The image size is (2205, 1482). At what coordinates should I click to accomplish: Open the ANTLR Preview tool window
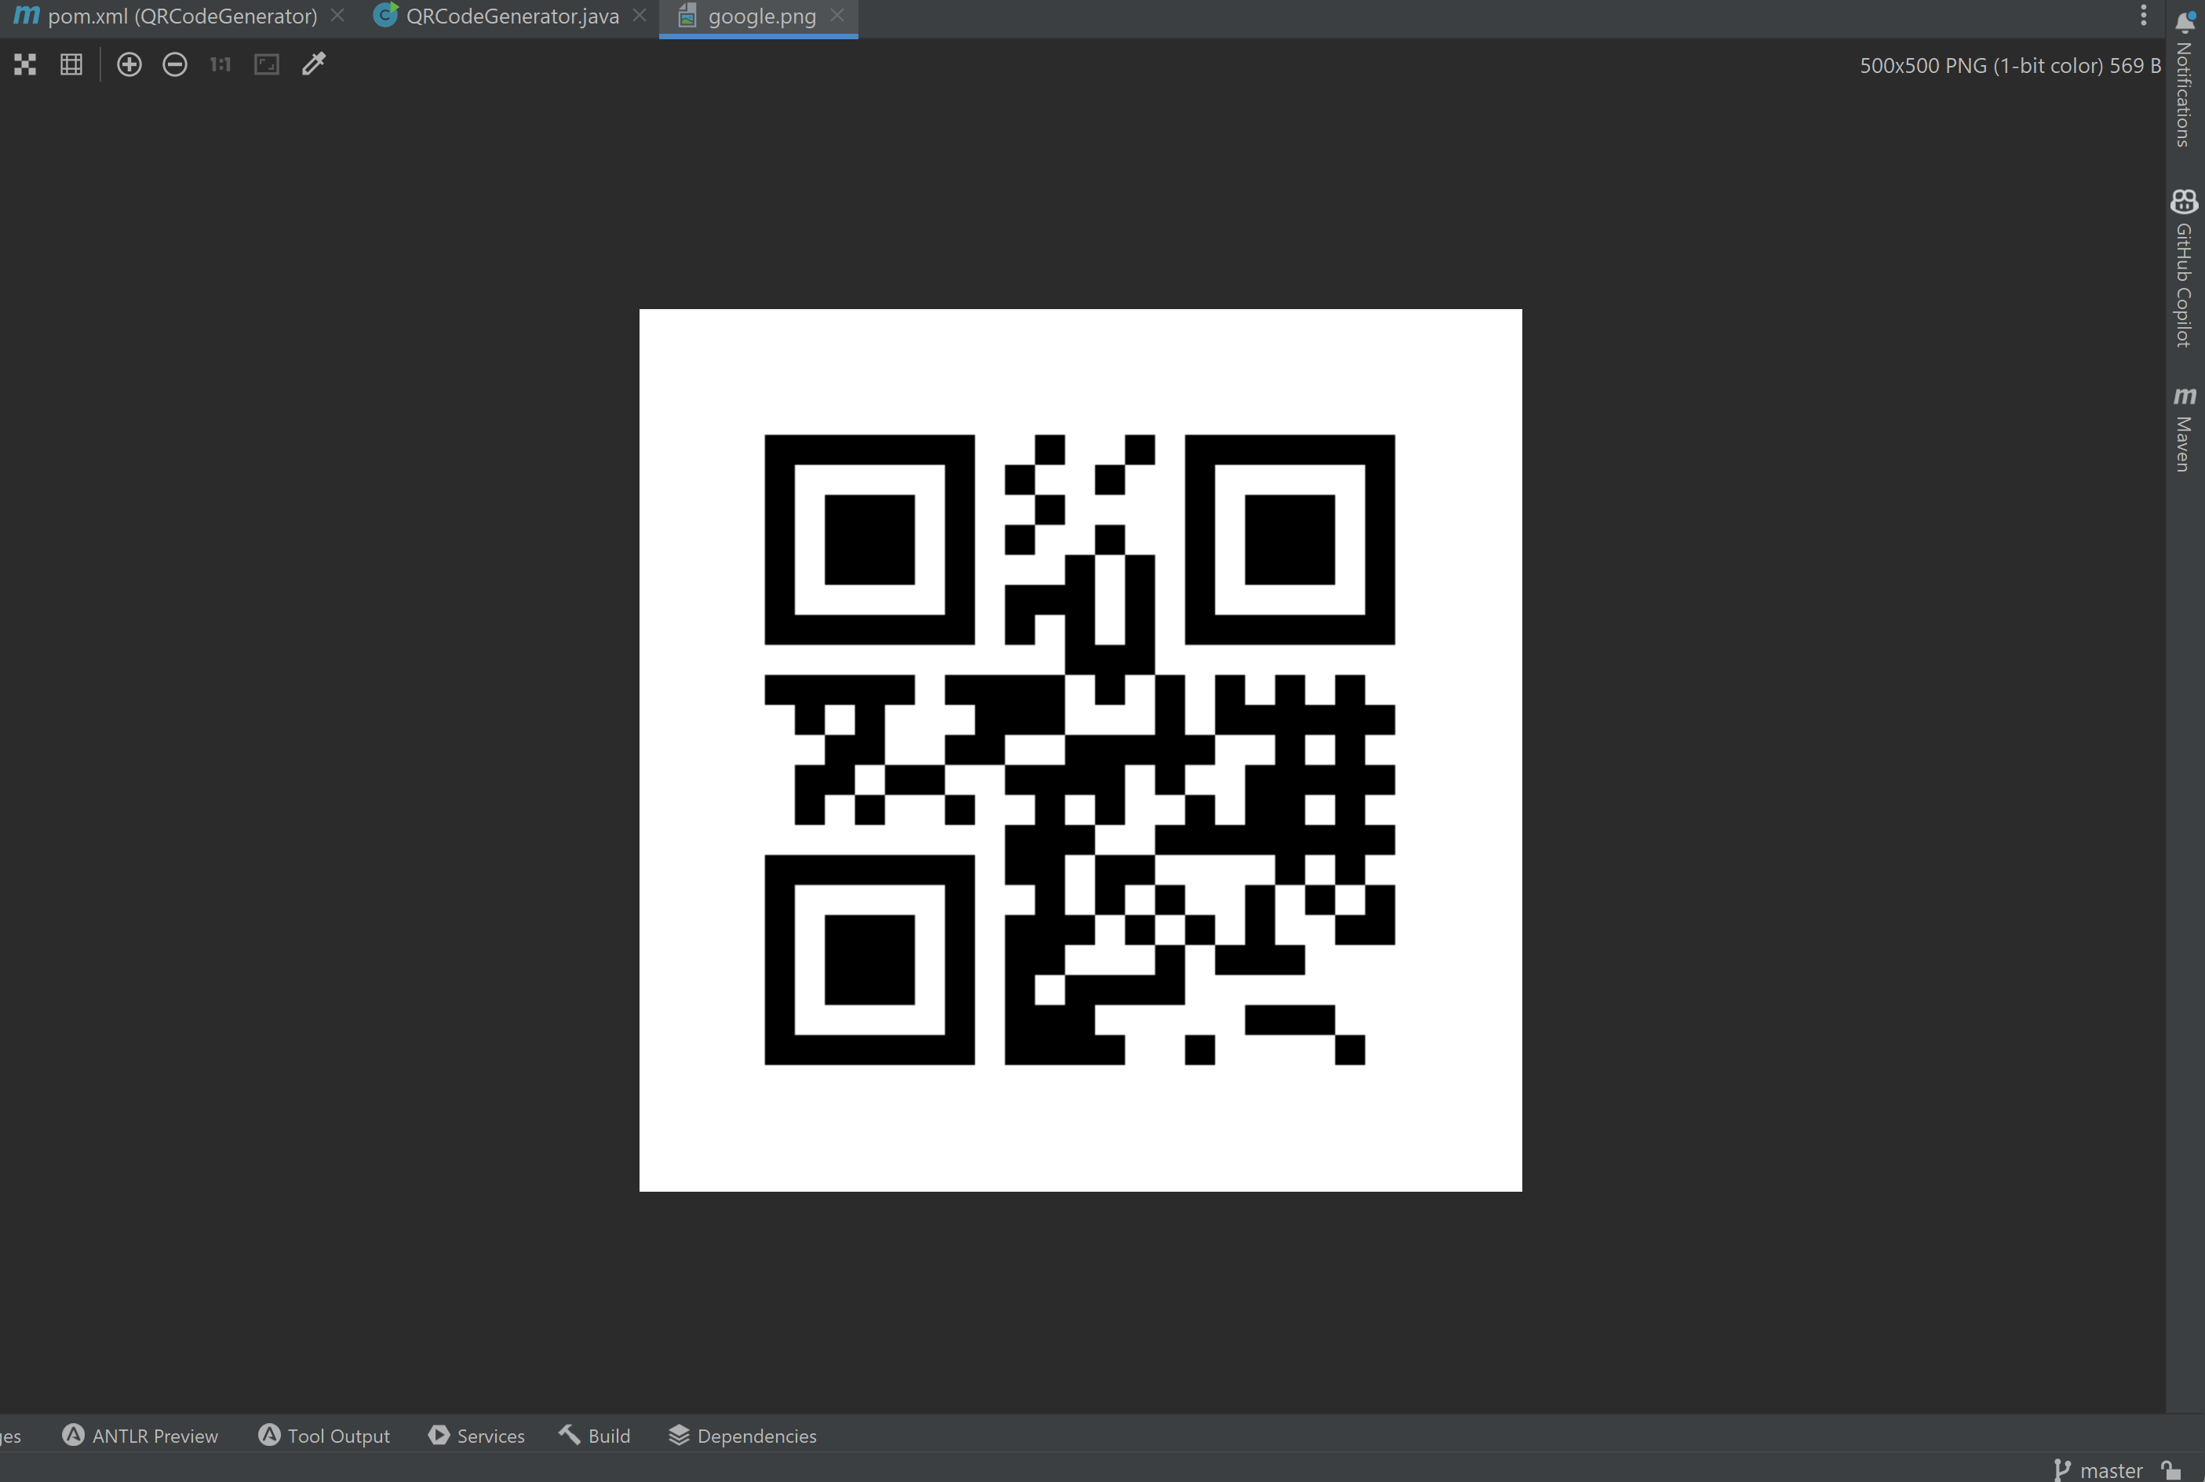(140, 1436)
